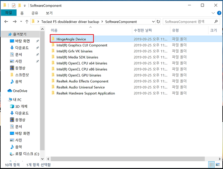Open the recent locations dropdown arrow
This screenshot has height=169, width=223.
pos(21,22)
